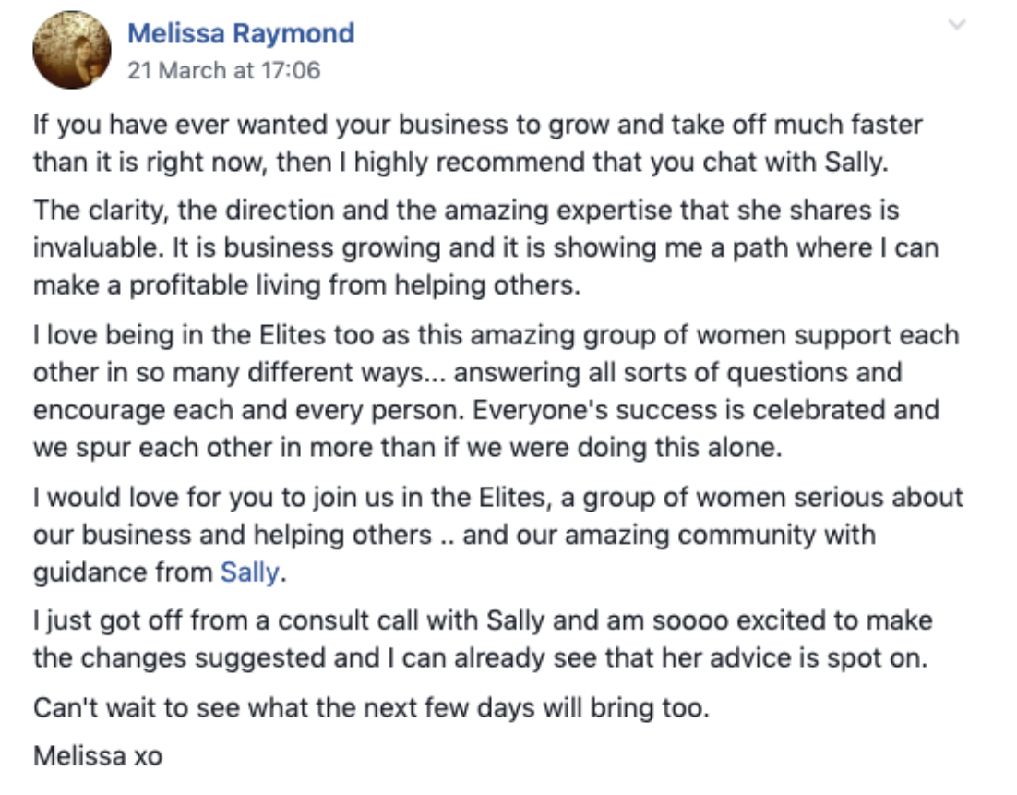Image resolution: width=1017 pixels, height=795 pixels.
Task: Expand the post options chevron menu
Action: 957,25
